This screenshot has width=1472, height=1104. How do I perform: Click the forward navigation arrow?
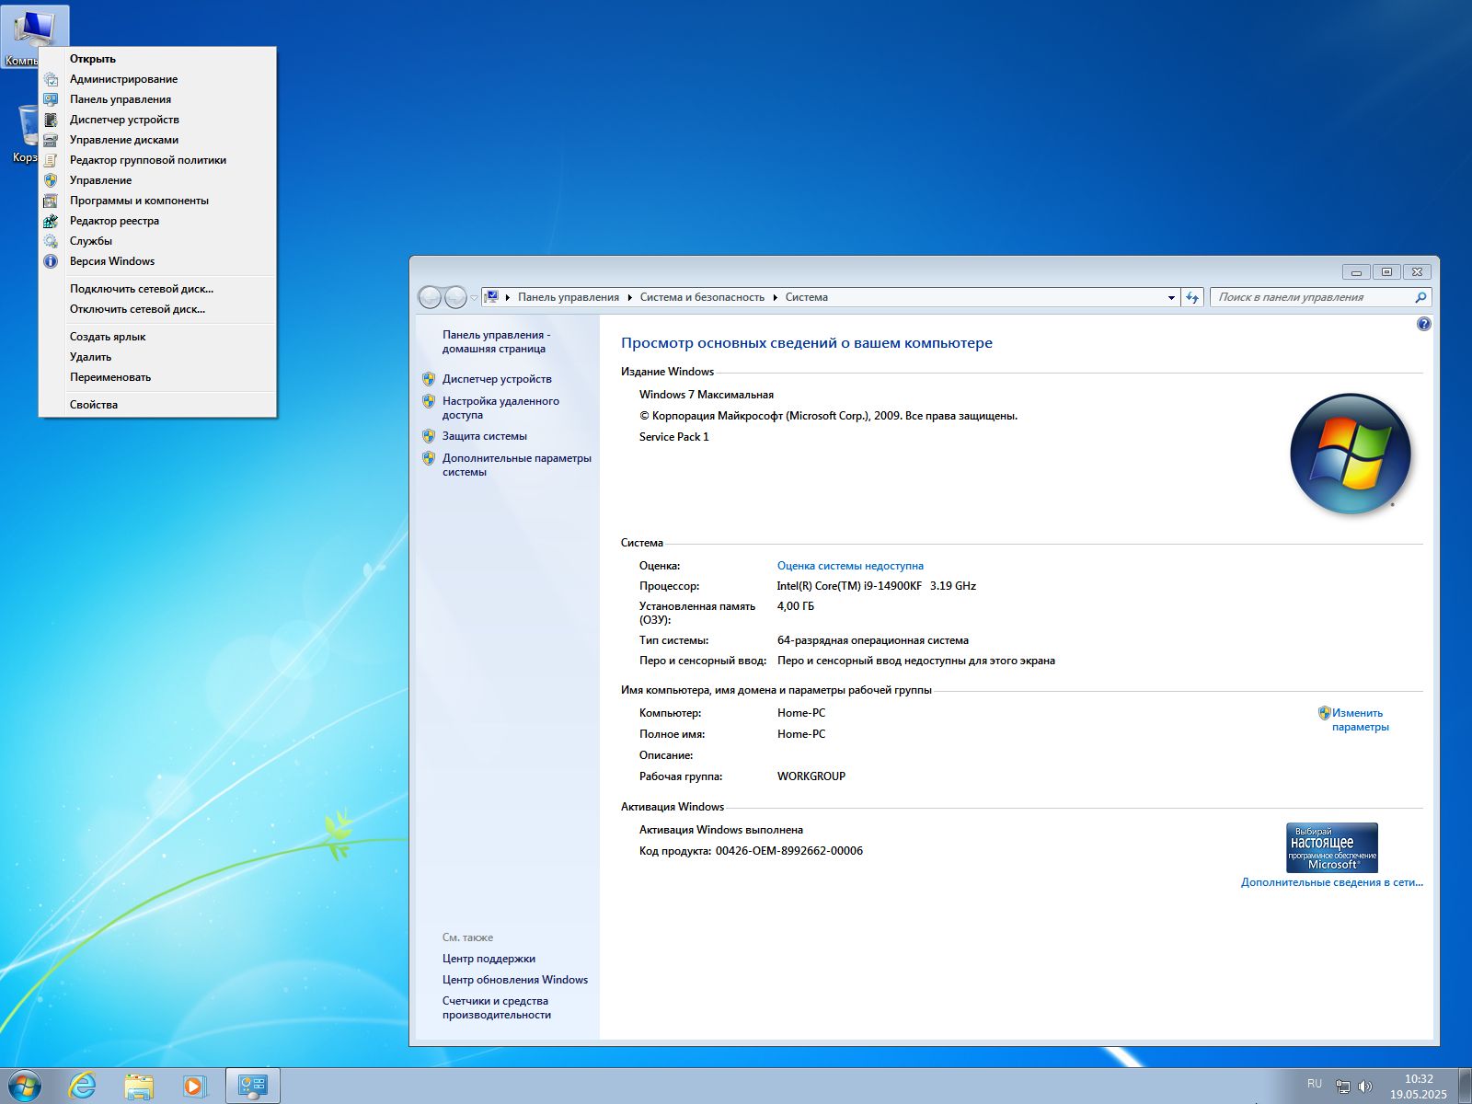tap(455, 297)
